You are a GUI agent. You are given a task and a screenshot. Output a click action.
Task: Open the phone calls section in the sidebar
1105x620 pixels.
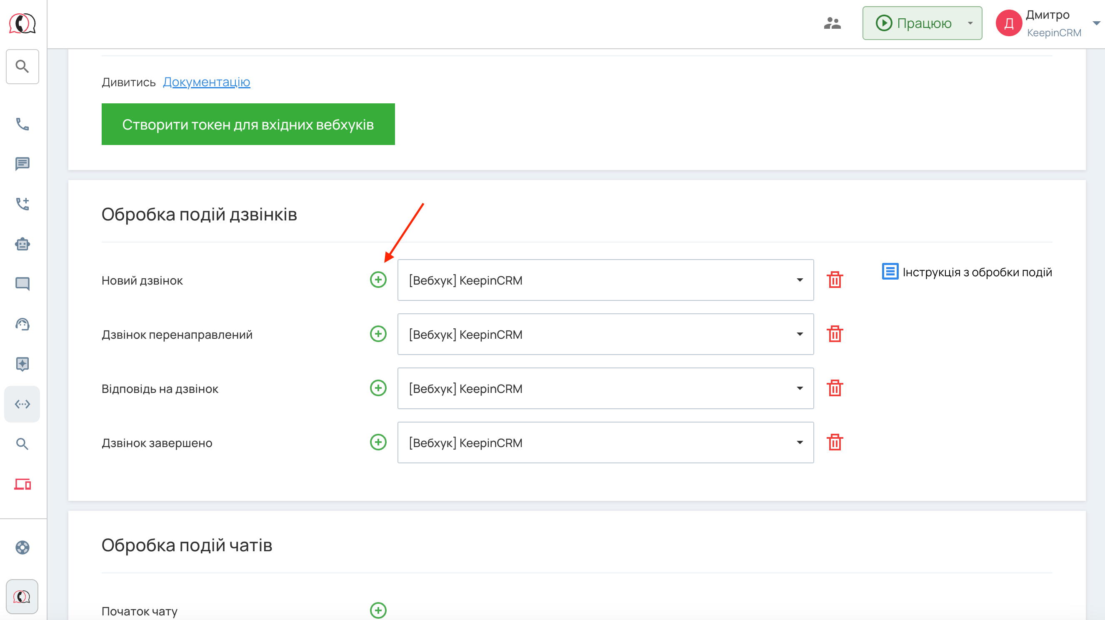tap(22, 124)
